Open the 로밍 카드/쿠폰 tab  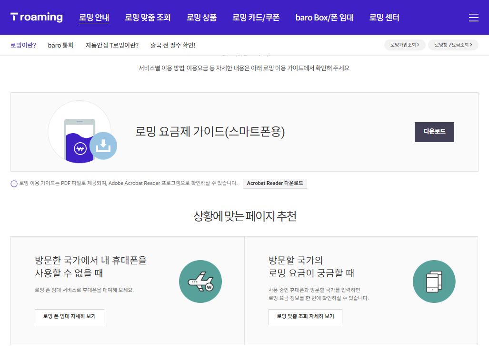click(256, 17)
